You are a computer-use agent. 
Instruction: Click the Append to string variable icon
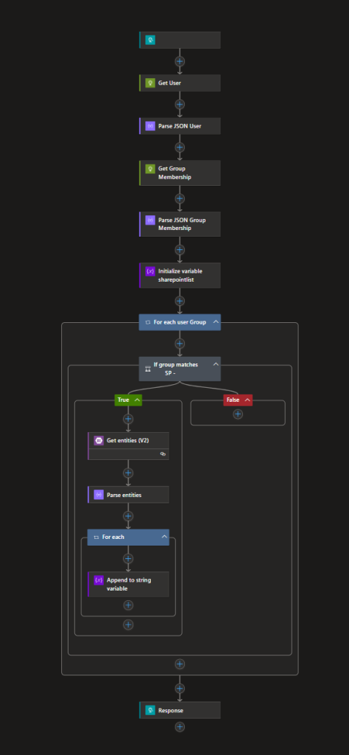pos(99,580)
